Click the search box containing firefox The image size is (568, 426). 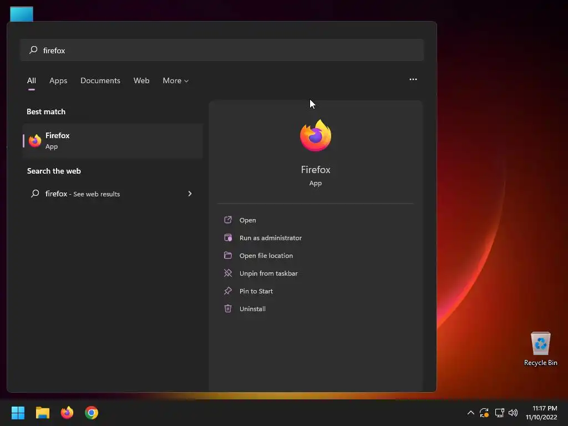pyautogui.click(x=222, y=50)
